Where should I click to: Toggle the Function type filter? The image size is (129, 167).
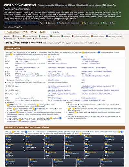point(68,23)
